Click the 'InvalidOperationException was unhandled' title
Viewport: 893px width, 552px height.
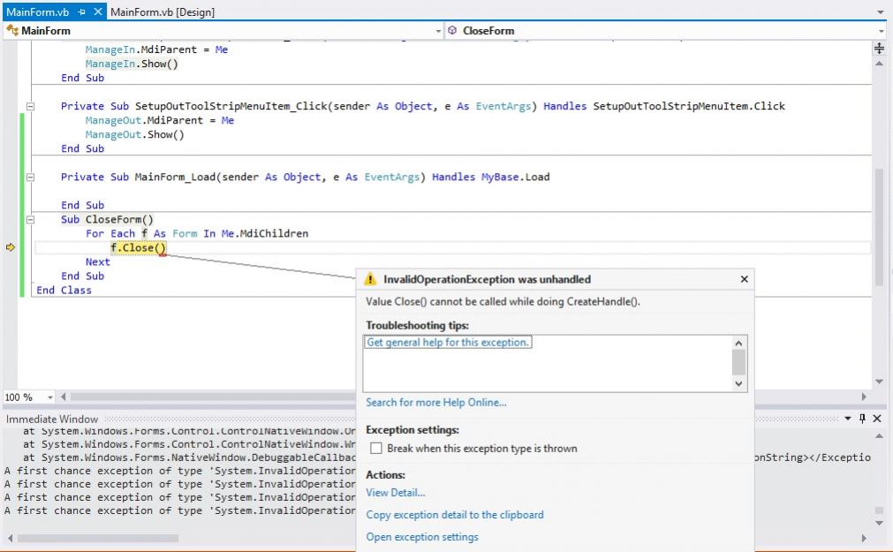point(487,279)
